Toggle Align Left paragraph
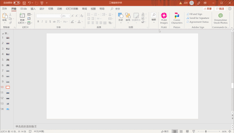 89,23
